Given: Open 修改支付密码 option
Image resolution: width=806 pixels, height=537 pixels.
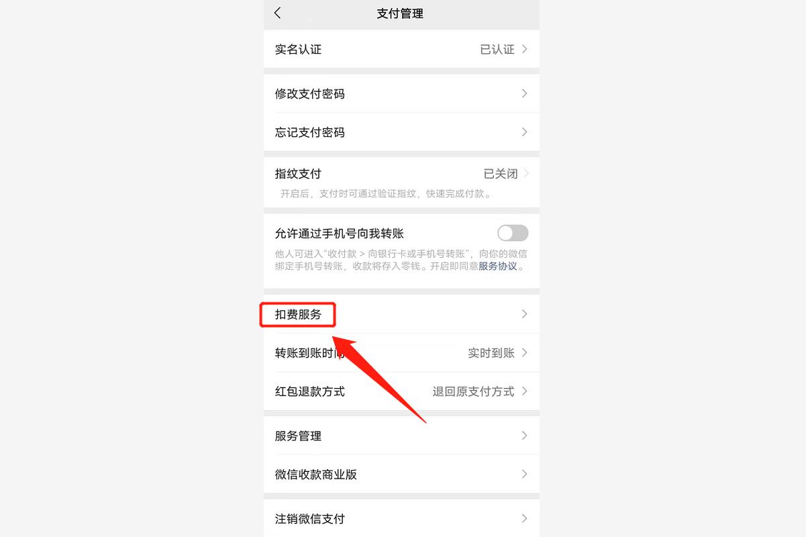Looking at the screenshot, I should pyautogui.click(x=401, y=93).
